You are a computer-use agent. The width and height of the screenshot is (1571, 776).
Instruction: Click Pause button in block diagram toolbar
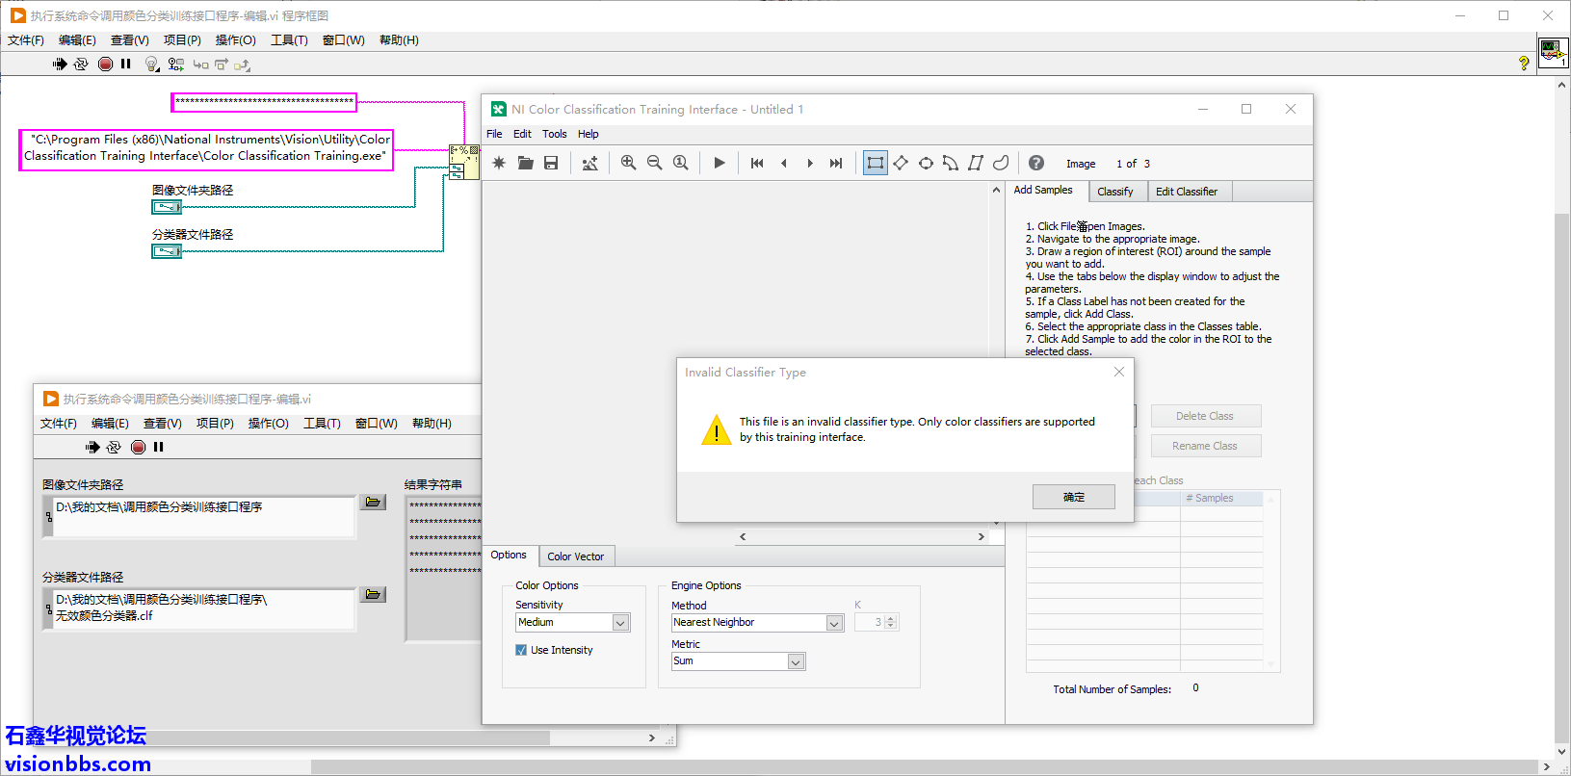pyautogui.click(x=125, y=65)
